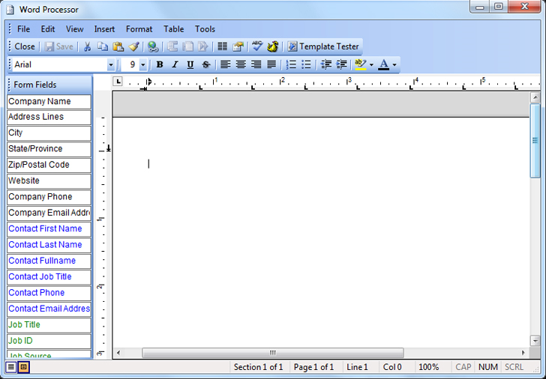Click the yellow duck icon
Screen dimensions: 546x379
click(x=273, y=46)
